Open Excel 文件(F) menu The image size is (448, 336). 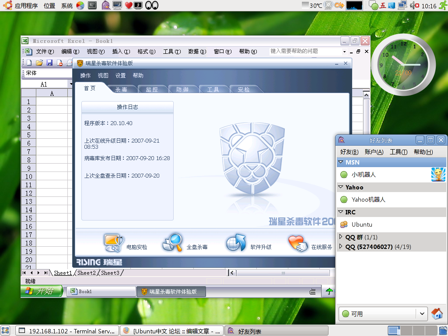coord(45,52)
